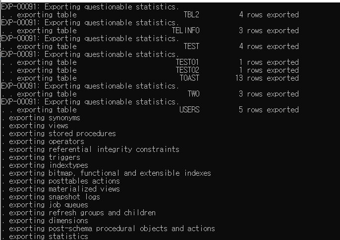This screenshot has width=340, height=240.
Task: Click the TELINFO table name
Action: pos(185,31)
